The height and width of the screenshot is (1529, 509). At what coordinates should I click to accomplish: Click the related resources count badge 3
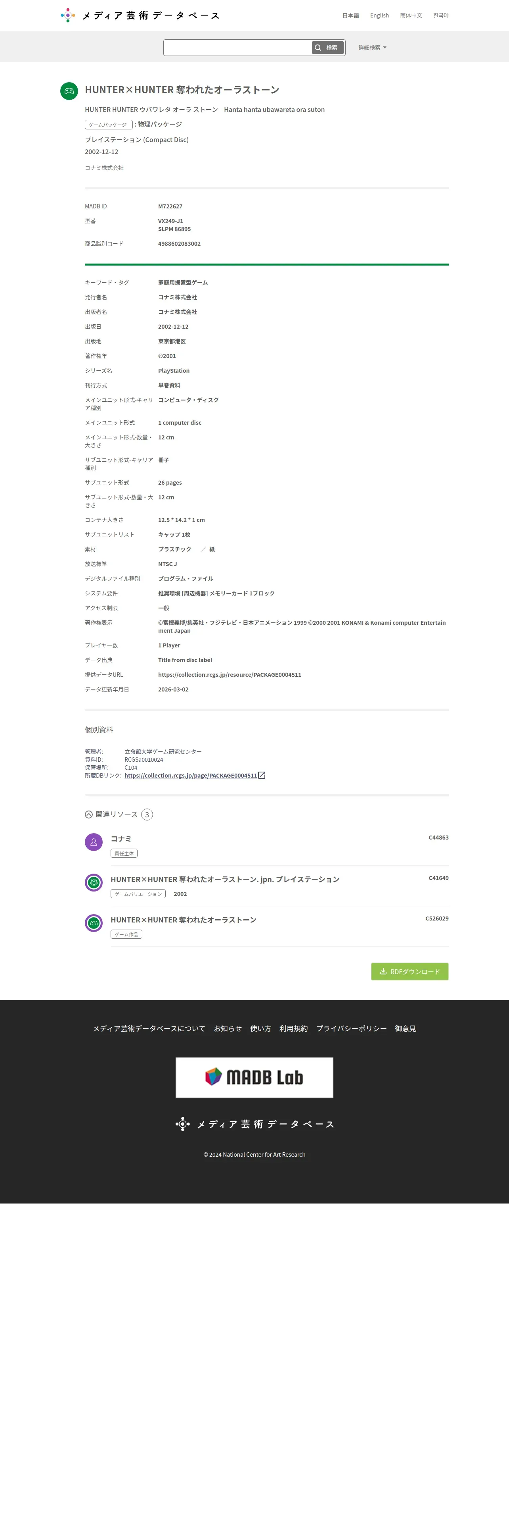pyautogui.click(x=147, y=815)
